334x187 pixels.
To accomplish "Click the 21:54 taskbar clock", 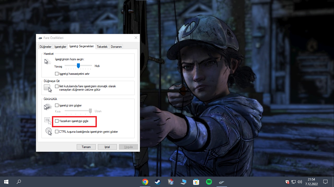I will tap(311, 179).
